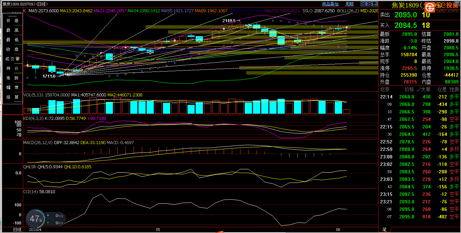This screenshot has height=233, width=461.
Task: Click the 2149.5 high price marker
Action: click(x=229, y=21)
